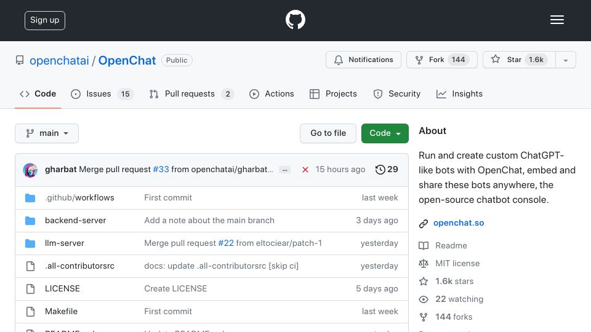Viewport: 591px width, 332px height.
Task: Open the Insights tab
Action: [x=459, y=93]
